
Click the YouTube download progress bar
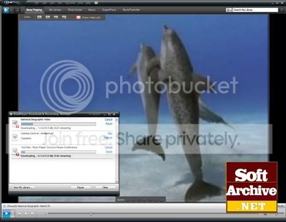58,152
